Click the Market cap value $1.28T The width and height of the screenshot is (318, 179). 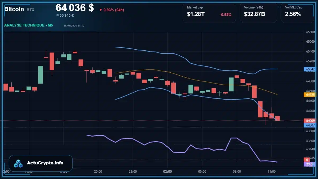coord(196,14)
